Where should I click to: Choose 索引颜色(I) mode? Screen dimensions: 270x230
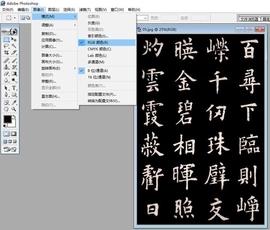tap(107, 36)
